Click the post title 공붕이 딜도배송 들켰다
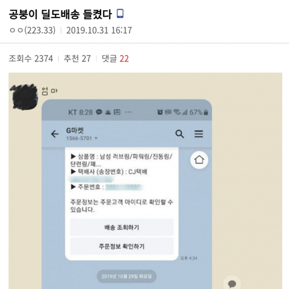The height and width of the screenshot is (289, 289). pyautogui.click(x=60, y=14)
